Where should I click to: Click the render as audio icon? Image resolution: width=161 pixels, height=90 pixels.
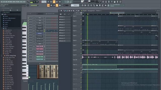pos(117,2)
